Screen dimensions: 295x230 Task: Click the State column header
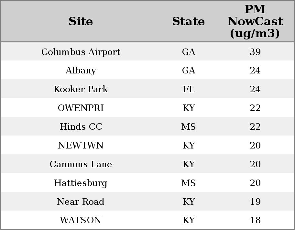click(x=188, y=21)
